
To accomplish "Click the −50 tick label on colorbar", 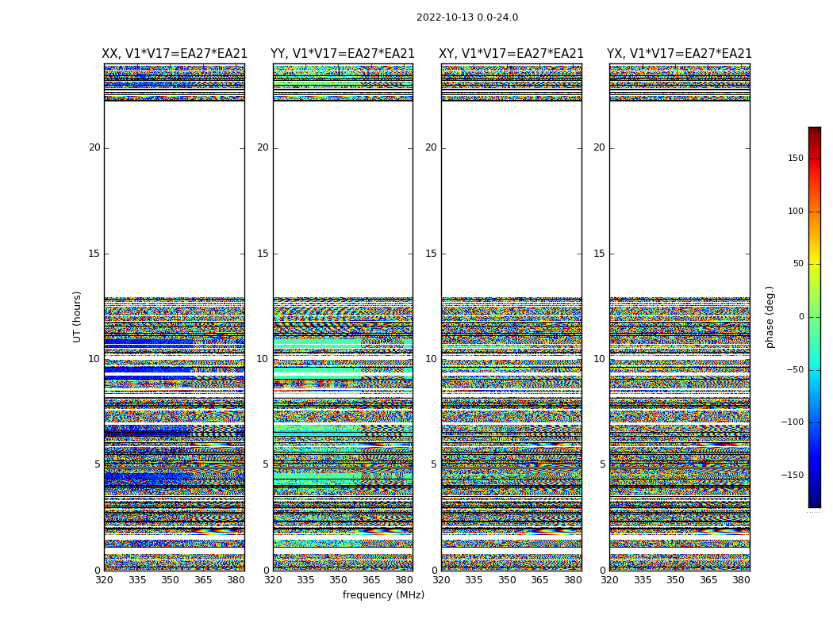I will point(795,369).
